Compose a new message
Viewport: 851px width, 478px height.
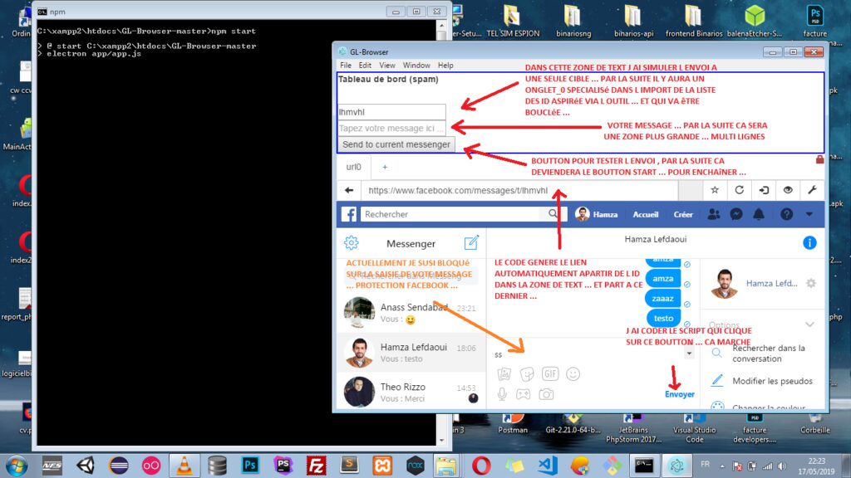pyautogui.click(x=471, y=243)
